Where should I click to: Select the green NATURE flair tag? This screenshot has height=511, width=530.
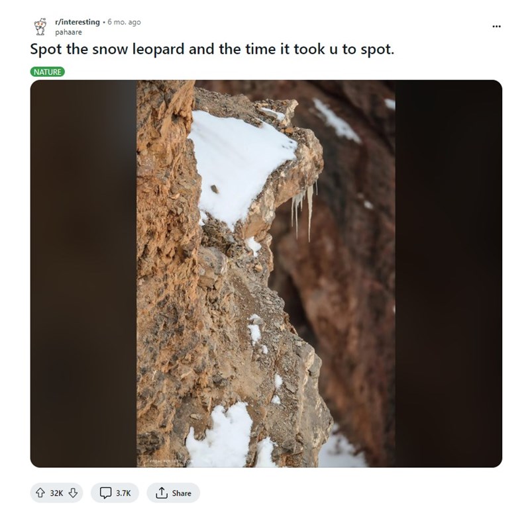point(47,72)
